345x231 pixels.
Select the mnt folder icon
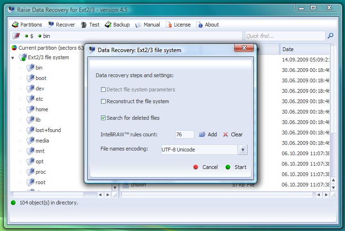30,151
